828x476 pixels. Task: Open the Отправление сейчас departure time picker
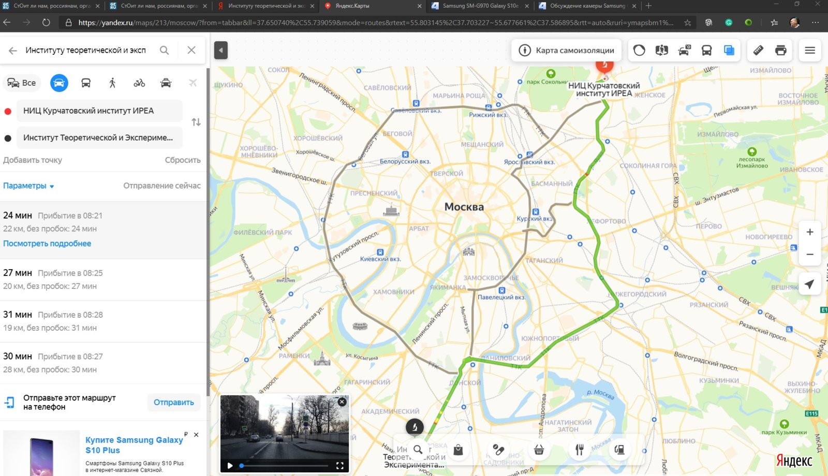tap(161, 186)
